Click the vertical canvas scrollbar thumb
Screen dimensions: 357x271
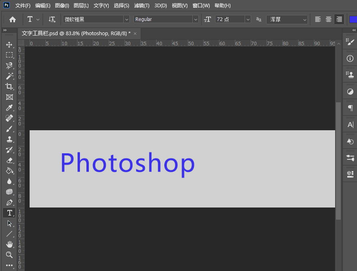pyautogui.click(x=338, y=161)
